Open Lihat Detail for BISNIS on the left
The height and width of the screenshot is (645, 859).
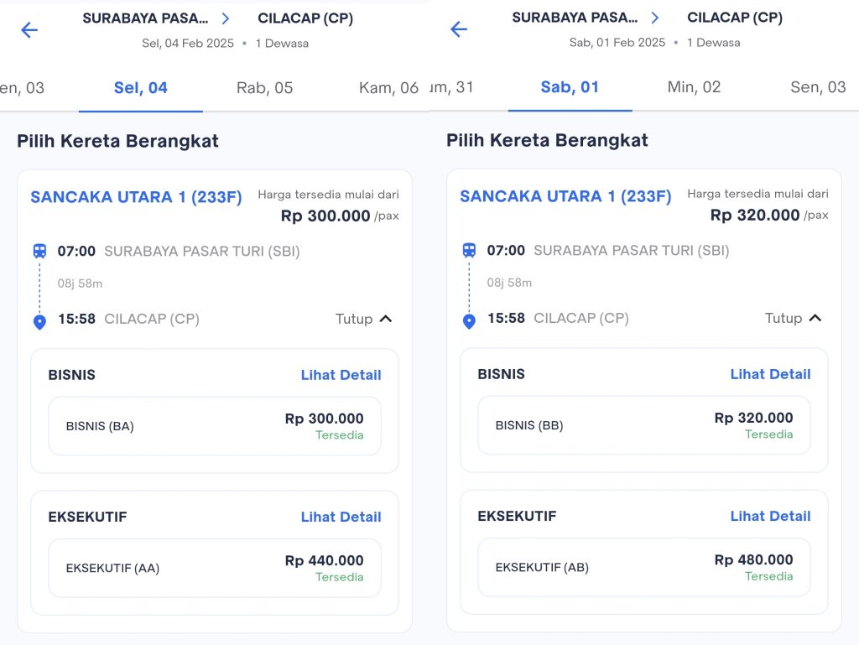pyautogui.click(x=341, y=375)
